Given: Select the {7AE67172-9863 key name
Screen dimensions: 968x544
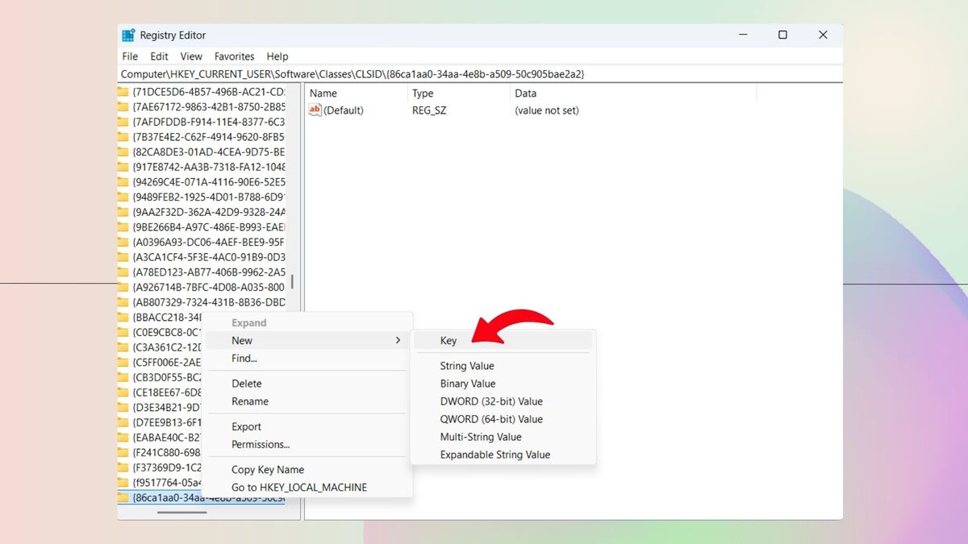Looking at the screenshot, I should point(209,106).
